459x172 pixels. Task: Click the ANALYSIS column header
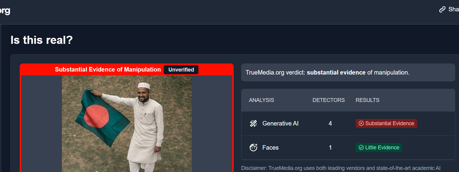click(261, 100)
